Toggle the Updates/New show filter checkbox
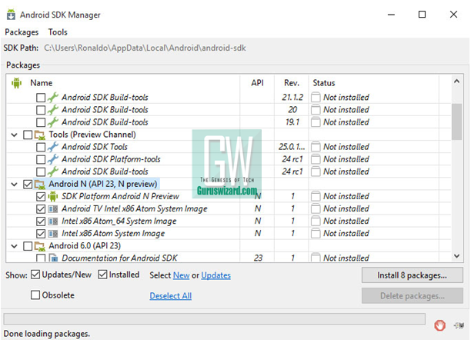This screenshot has height=343, width=471. [x=35, y=275]
